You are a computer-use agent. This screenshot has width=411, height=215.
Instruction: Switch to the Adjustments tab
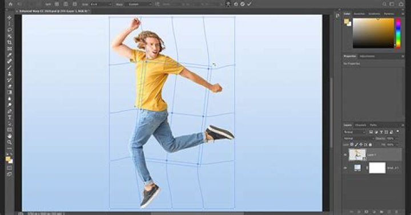367,56
